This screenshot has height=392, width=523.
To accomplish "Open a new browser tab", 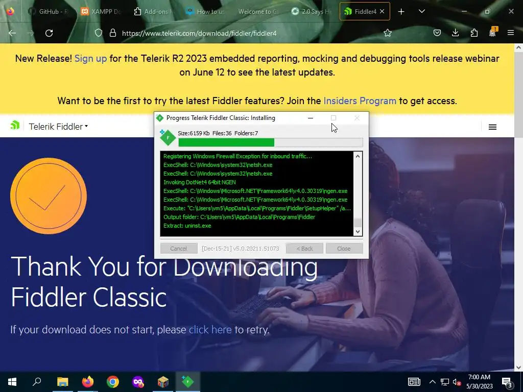I will (401, 12).
